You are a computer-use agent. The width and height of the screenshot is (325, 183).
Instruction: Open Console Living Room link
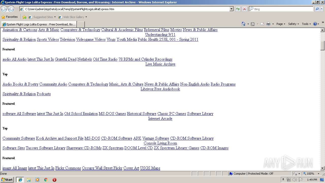point(160,143)
